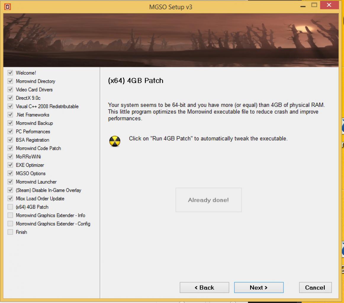
Task: Select the 'EXE Optimizer' step label
Action: (30, 165)
